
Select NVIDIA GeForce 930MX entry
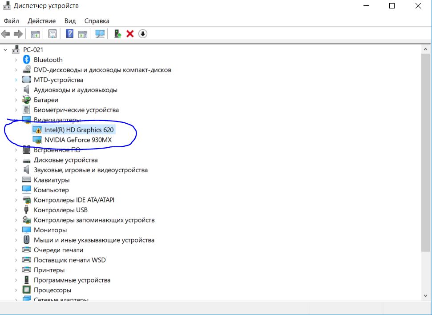tap(78, 140)
